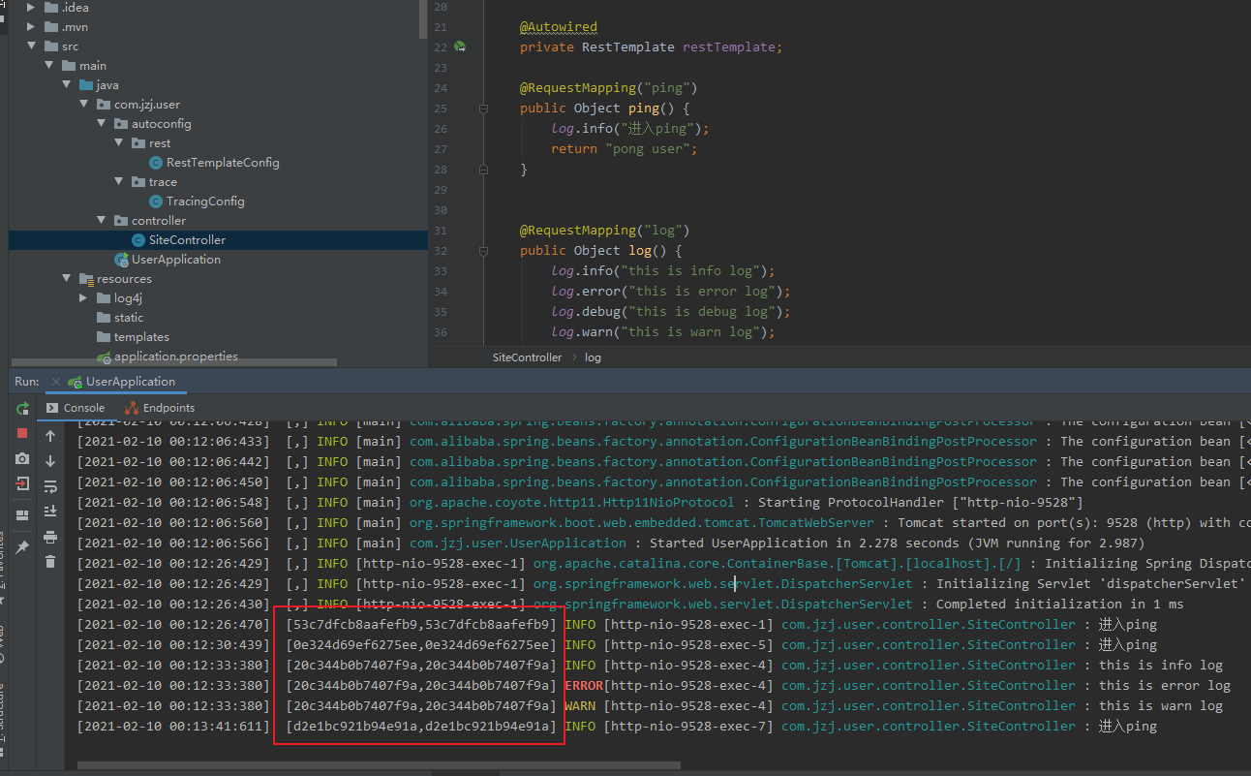1251x776 pixels.
Task: Click the project tree horizontal scrollbar
Action: point(174,363)
